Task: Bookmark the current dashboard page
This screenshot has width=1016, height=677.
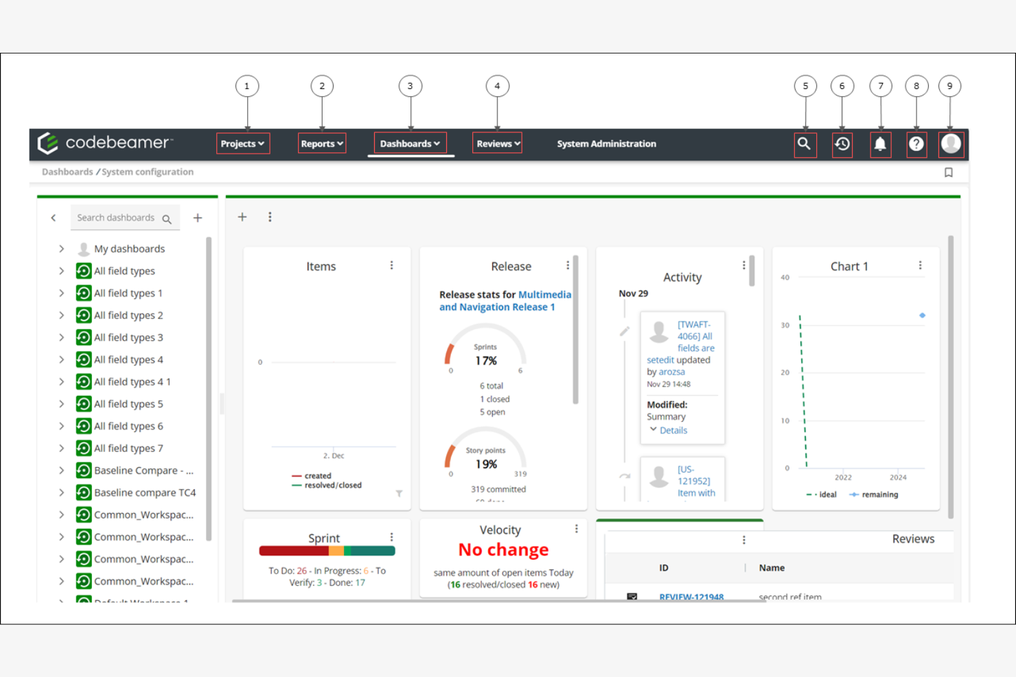Action: point(949,172)
